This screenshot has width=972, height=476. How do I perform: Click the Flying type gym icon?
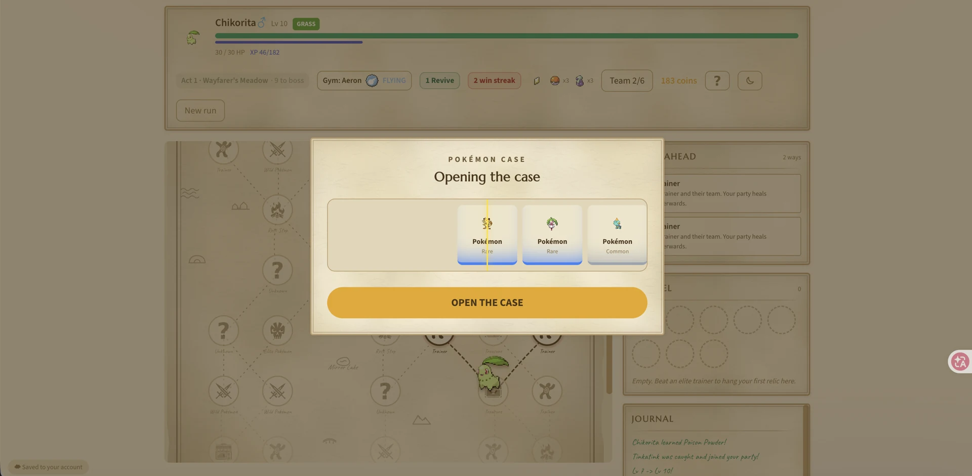[x=372, y=80]
